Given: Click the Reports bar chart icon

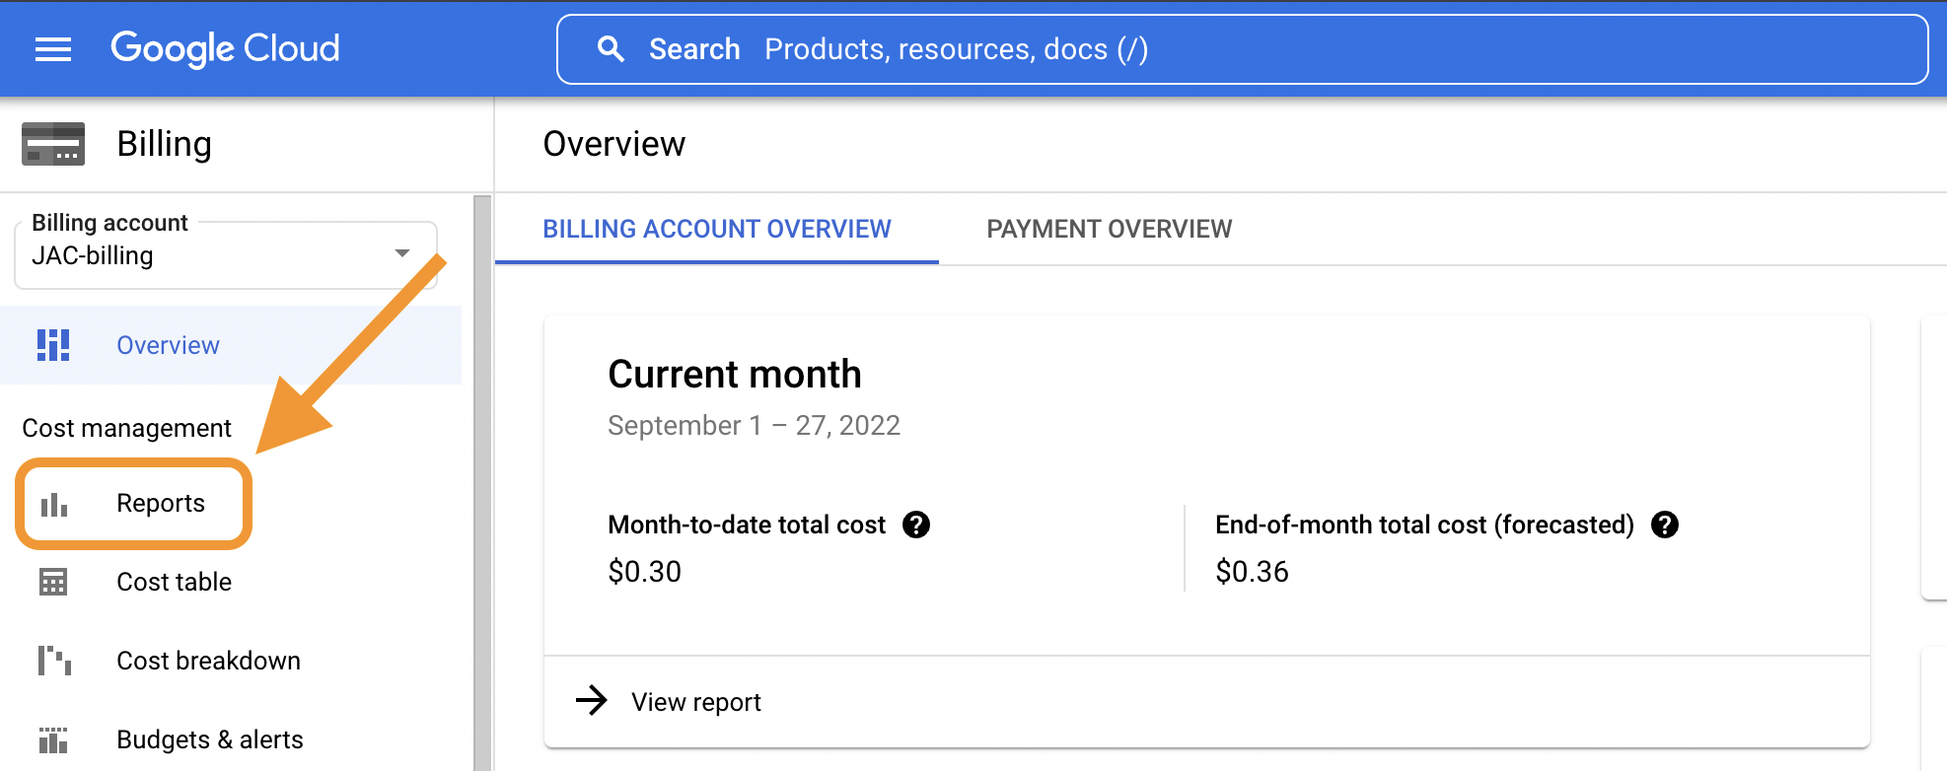Looking at the screenshot, I should (x=54, y=504).
